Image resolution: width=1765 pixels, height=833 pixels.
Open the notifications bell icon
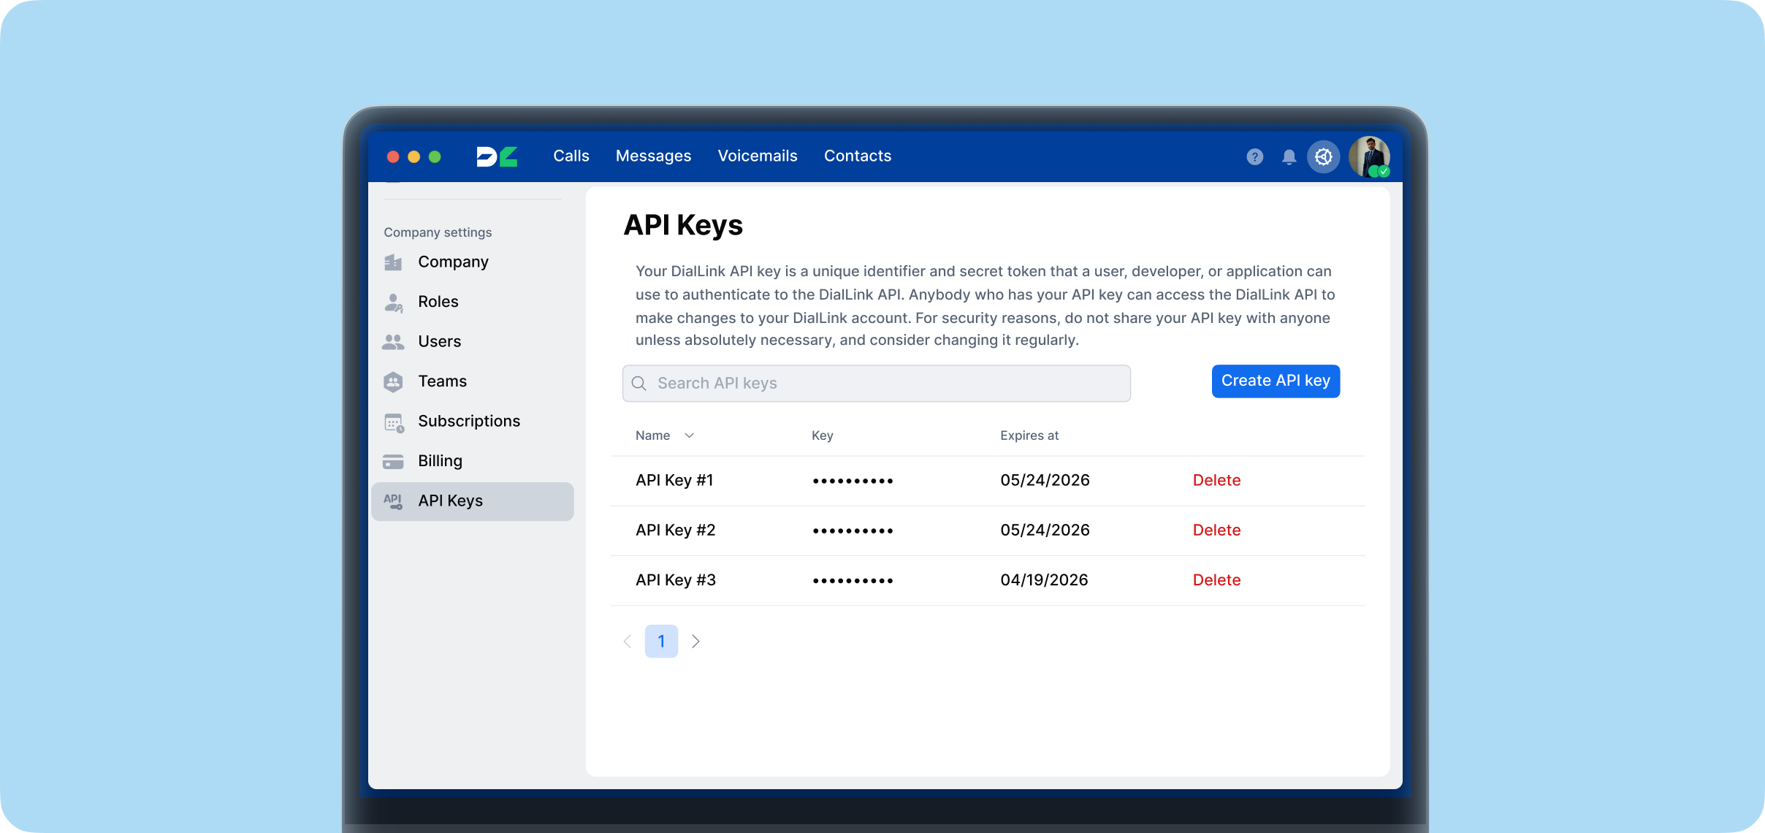pos(1289,157)
